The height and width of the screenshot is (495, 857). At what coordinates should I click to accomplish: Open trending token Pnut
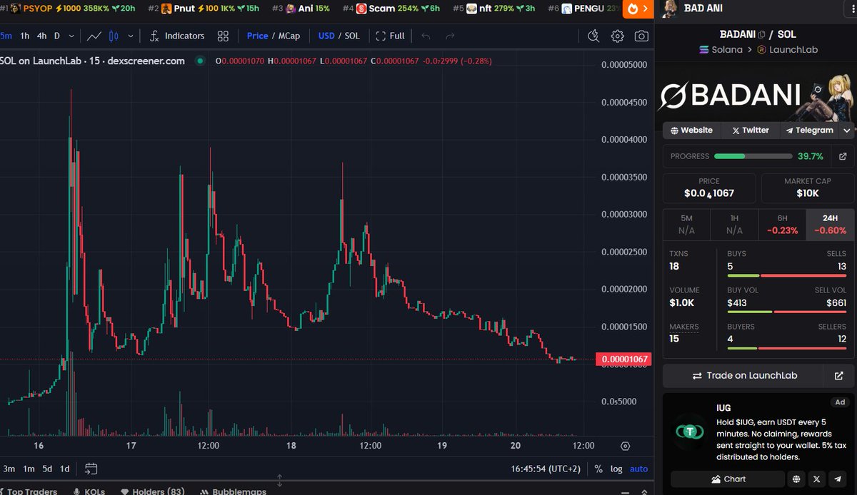(204, 9)
